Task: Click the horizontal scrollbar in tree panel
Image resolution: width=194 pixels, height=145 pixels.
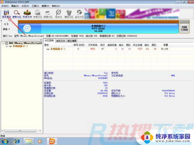Action: click(x=20, y=131)
